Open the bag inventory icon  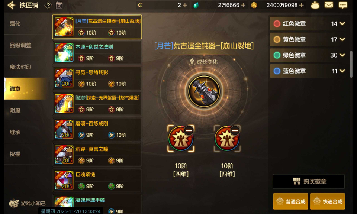315,5
